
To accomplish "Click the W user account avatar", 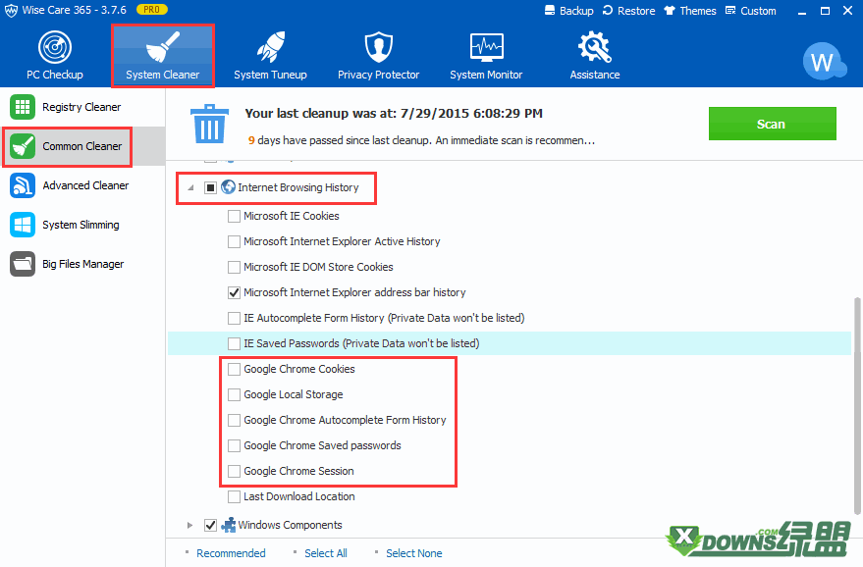I will pos(824,62).
